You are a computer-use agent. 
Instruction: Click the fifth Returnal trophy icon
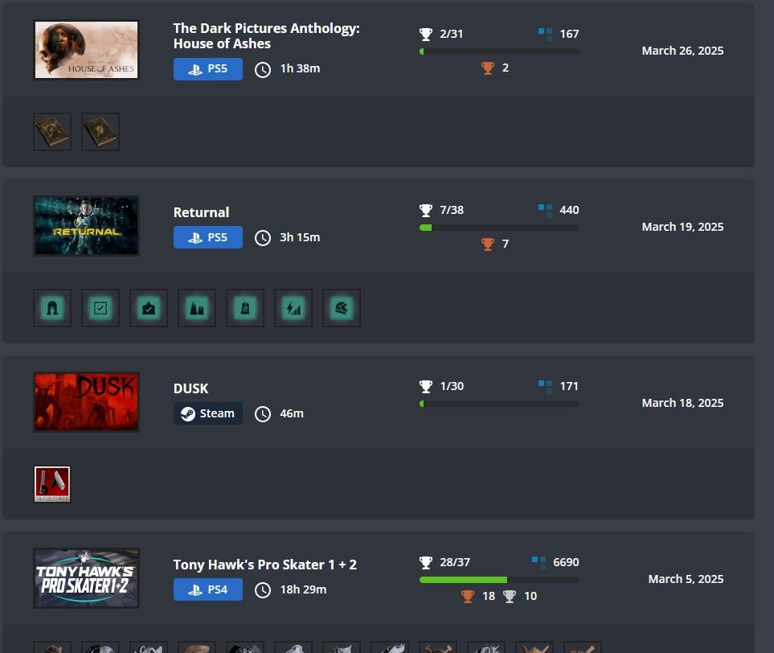click(x=245, y=308)
